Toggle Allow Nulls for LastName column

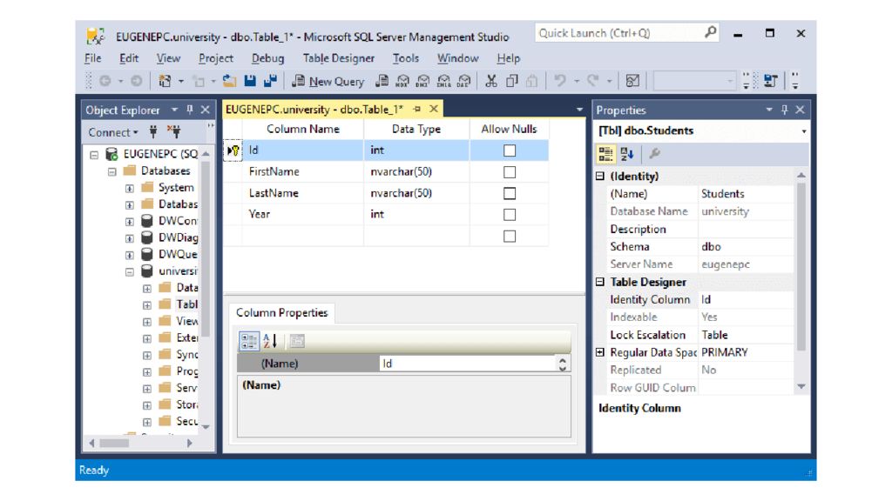(510, 194)
